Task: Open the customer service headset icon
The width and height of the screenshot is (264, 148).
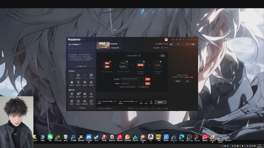Action: tap(177, 39)
